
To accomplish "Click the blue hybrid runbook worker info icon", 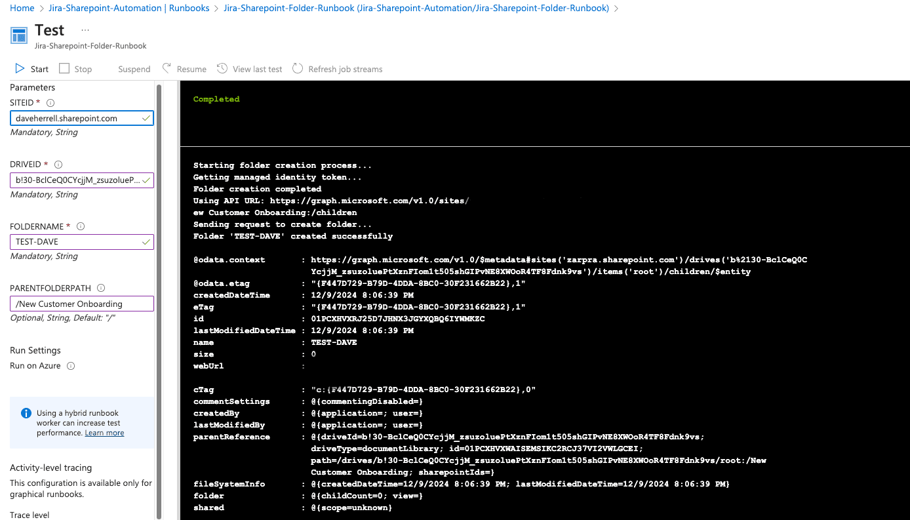I will click(26, 413).
